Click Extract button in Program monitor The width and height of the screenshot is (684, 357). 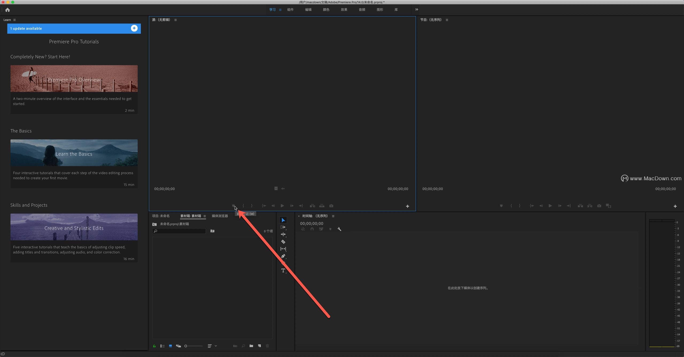tap(590, 206)
